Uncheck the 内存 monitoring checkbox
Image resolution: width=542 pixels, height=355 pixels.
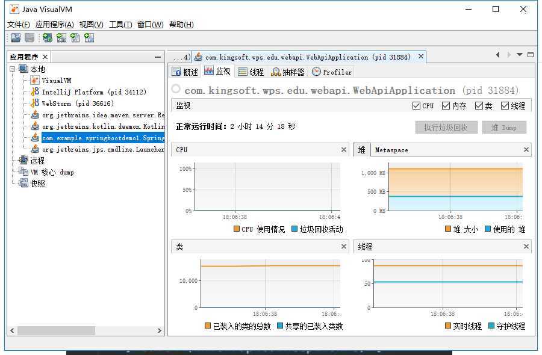[x=446, y=106]
